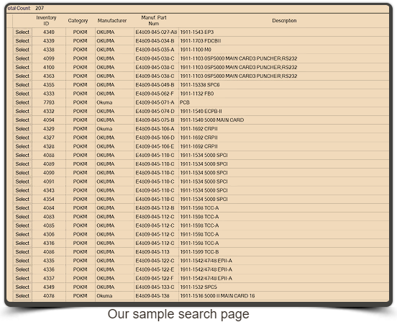Click the Manuf. Part Num column header
The width and height of the screenshot is (397, 322).
pos(154,21)
